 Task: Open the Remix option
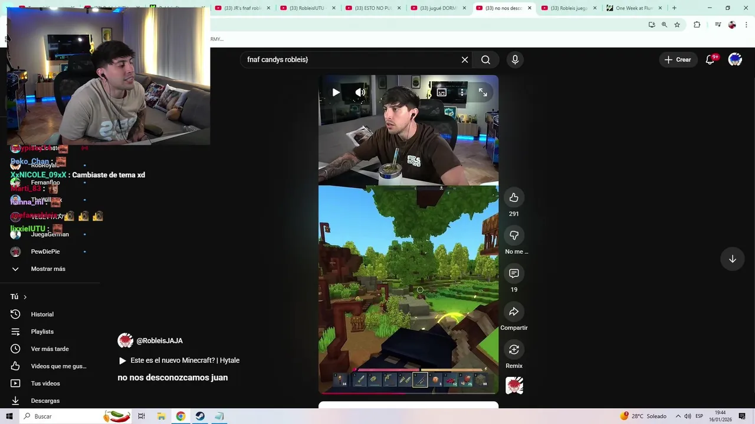click(x=514, y=350)
